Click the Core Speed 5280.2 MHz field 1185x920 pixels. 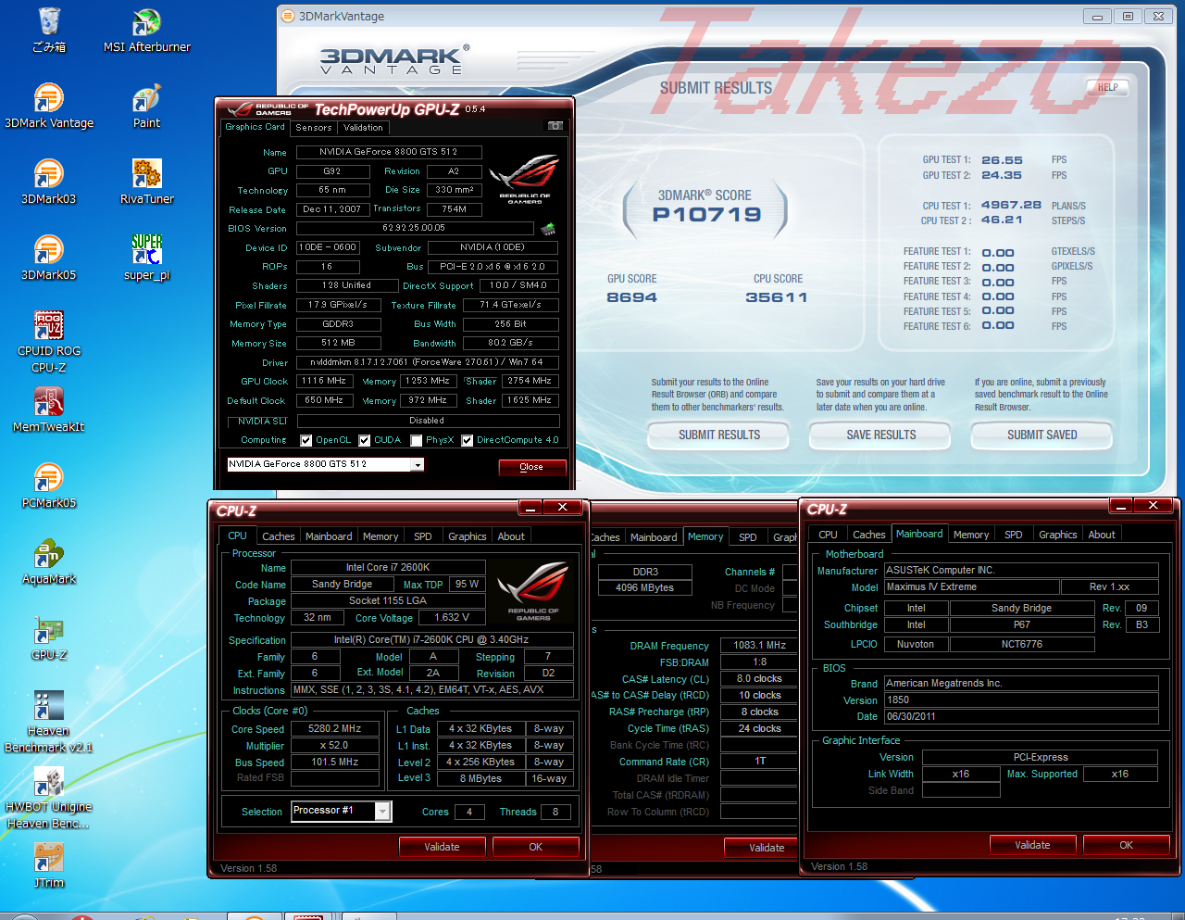(x=334, y=729)
